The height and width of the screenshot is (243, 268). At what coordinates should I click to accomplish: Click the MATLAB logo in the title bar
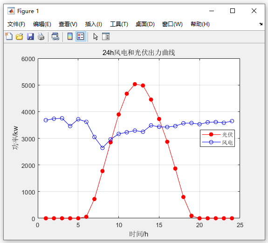(x=11, y=11)
